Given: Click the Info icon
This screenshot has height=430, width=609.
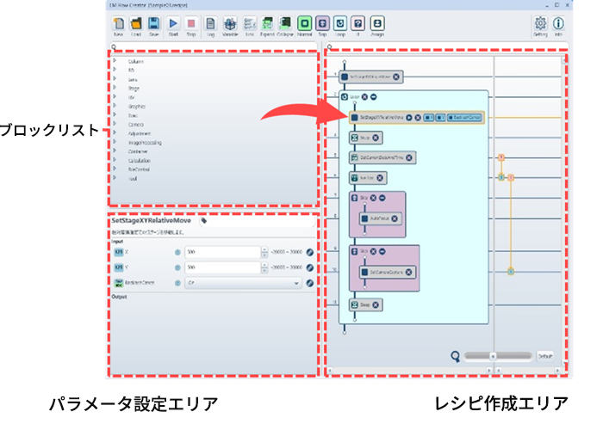Looking at the screenshot, I should tap(558, 26).
